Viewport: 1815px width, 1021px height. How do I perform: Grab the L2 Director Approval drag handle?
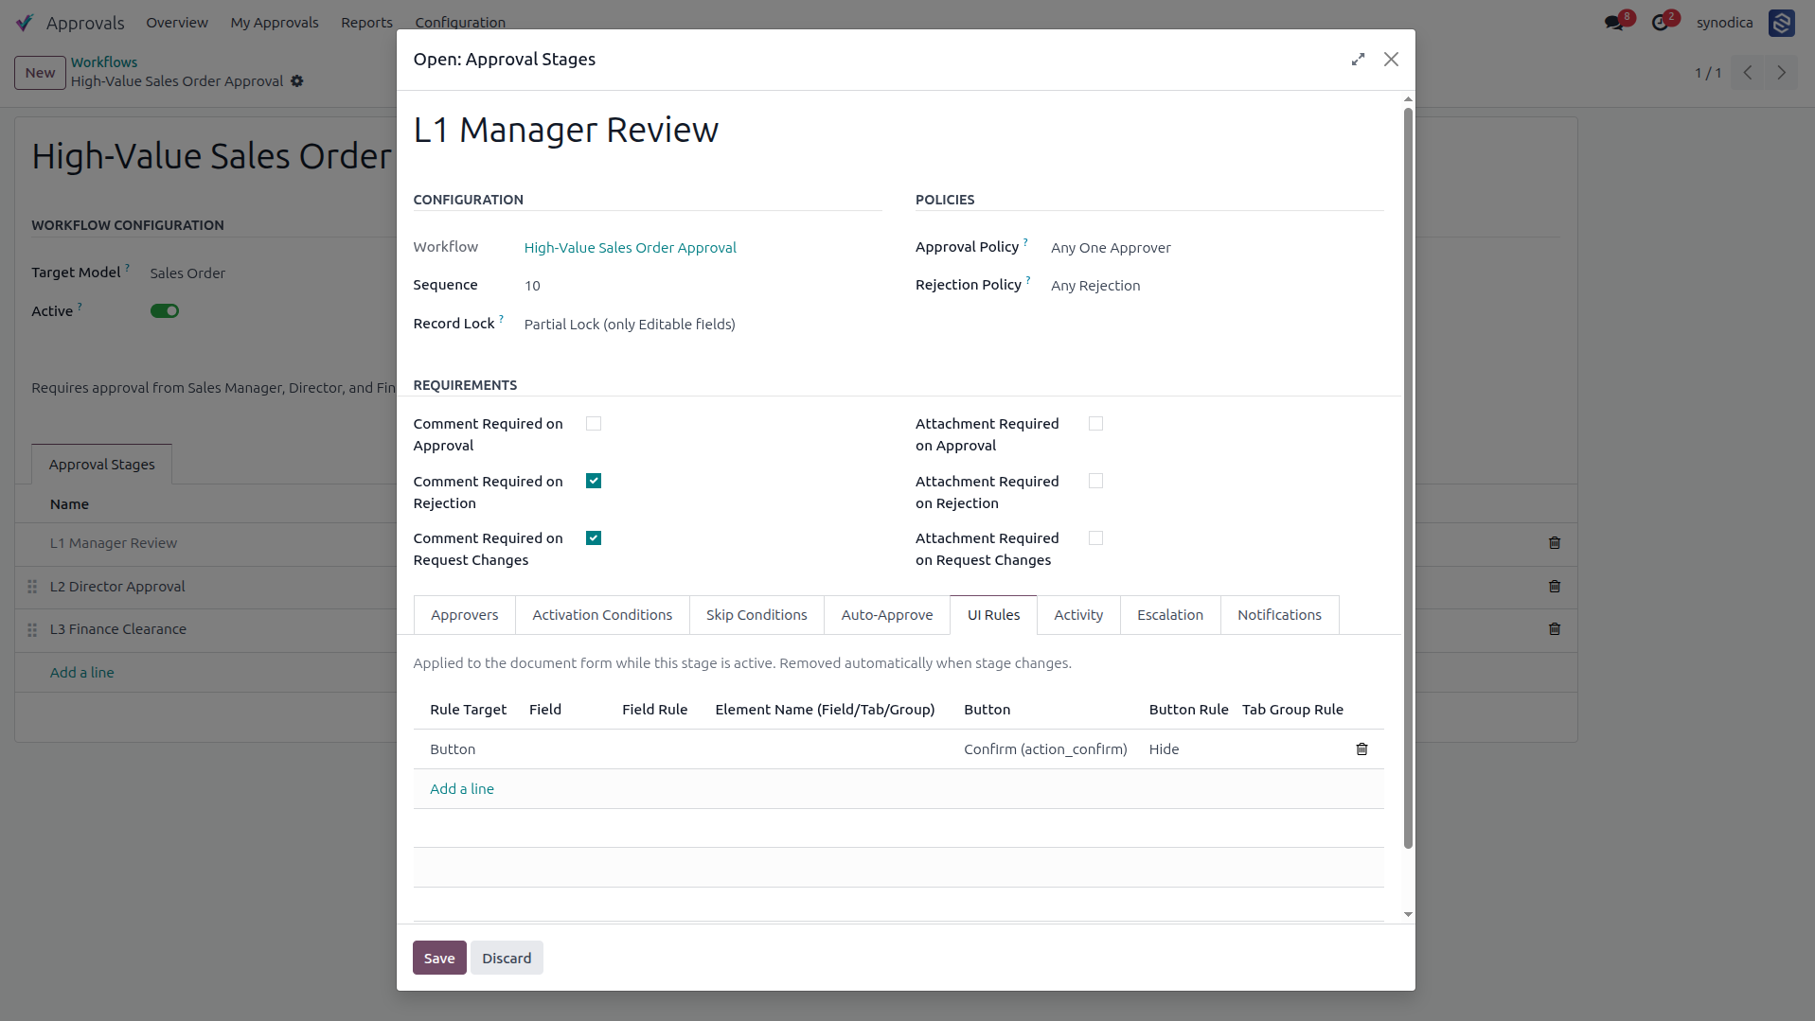[32, 587]
